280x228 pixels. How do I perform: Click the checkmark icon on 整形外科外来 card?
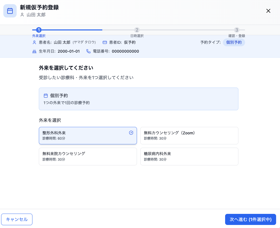click(131, 133)
